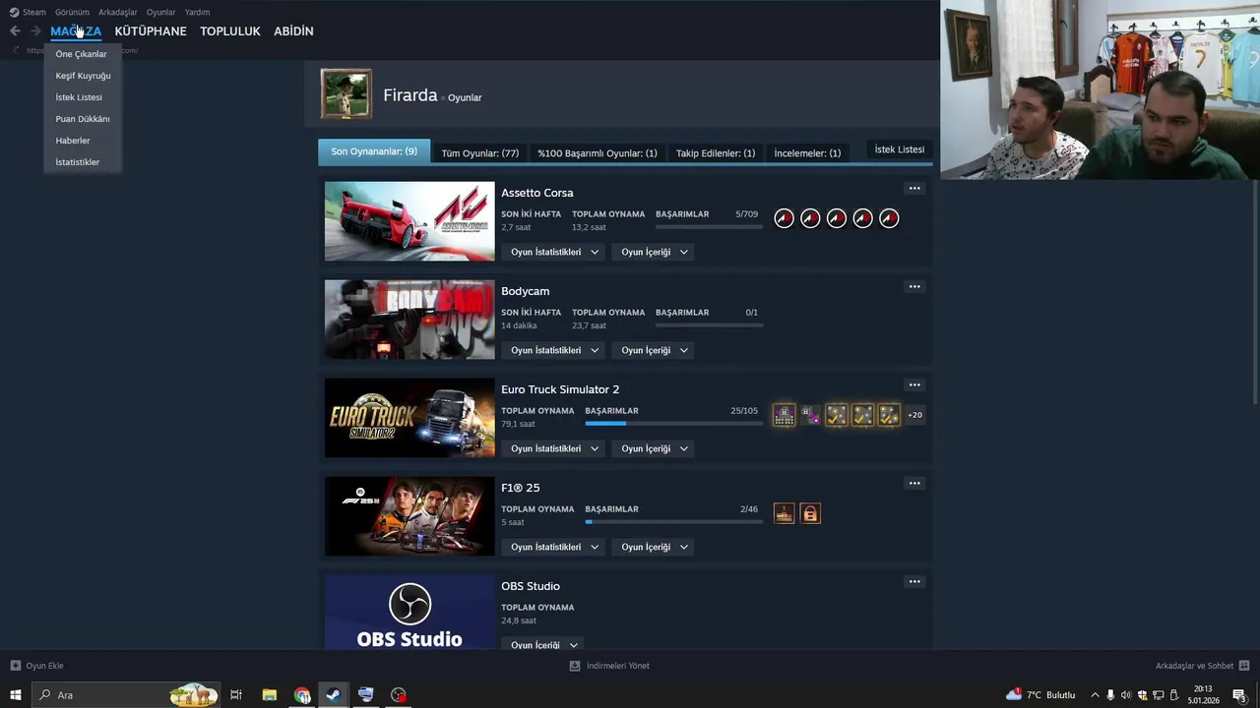Image resolution: width=1260 pixels, height=708 pixels.
Task: Open İndirmeleri Yönet downloads
Action: (610, 666)
